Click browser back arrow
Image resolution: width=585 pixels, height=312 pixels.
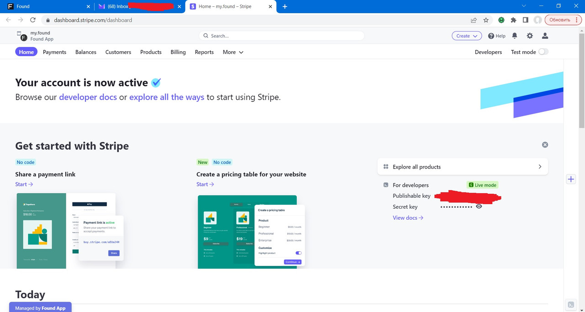(x=8, y=20)
